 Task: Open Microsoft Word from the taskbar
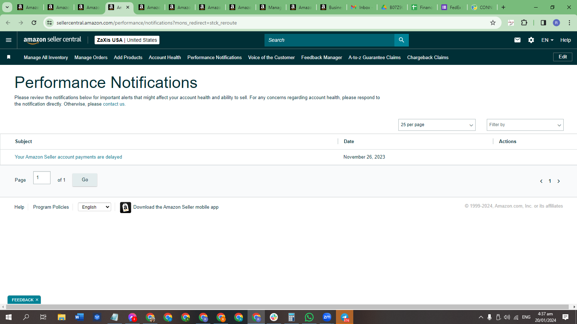click(x=79, y=317)
